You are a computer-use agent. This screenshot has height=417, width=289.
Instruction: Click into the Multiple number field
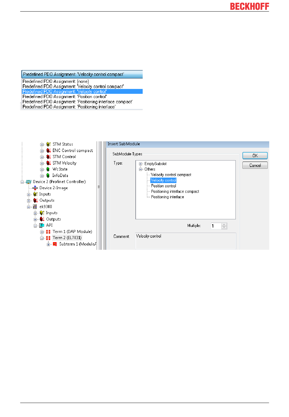pyautogui.click(x=216, y=226)
